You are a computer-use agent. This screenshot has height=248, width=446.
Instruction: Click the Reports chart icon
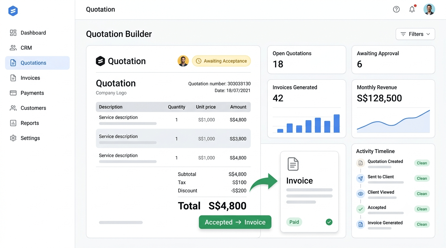click(x=13, y=123)
